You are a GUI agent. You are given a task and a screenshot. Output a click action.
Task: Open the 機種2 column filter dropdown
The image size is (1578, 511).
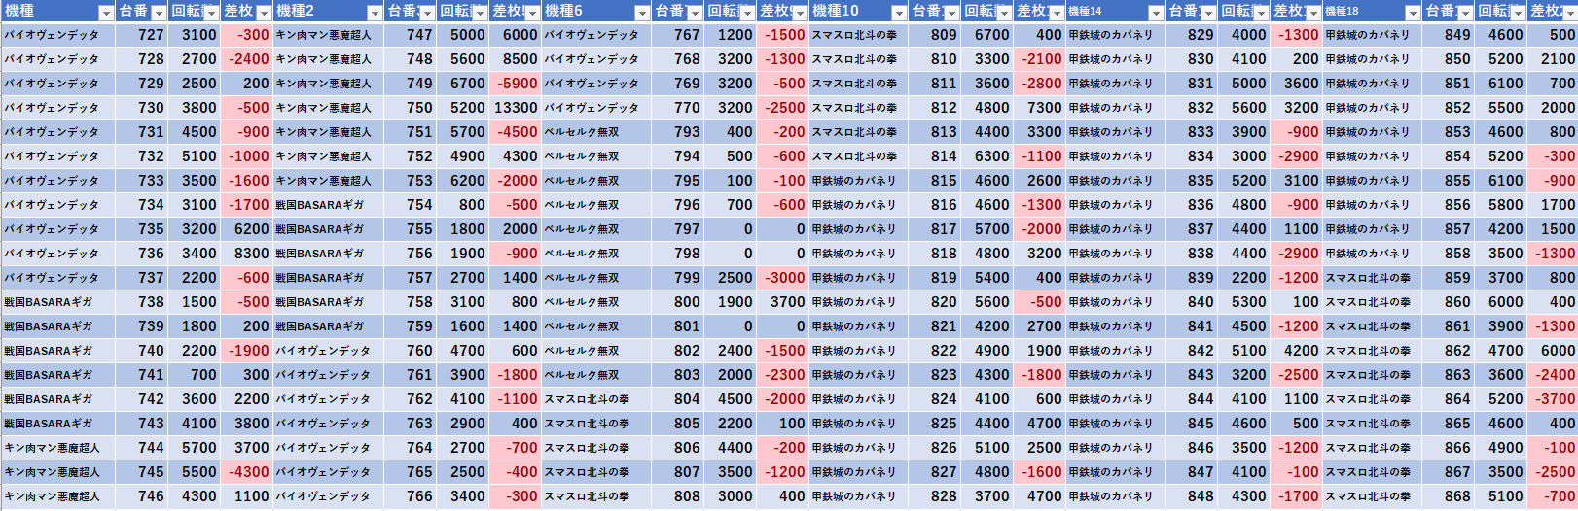[375, 13]
